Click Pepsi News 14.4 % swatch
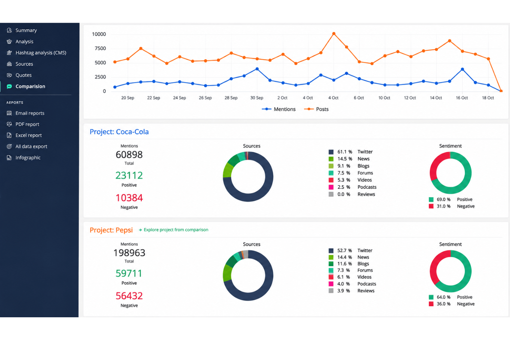 (x=331, y=257)
